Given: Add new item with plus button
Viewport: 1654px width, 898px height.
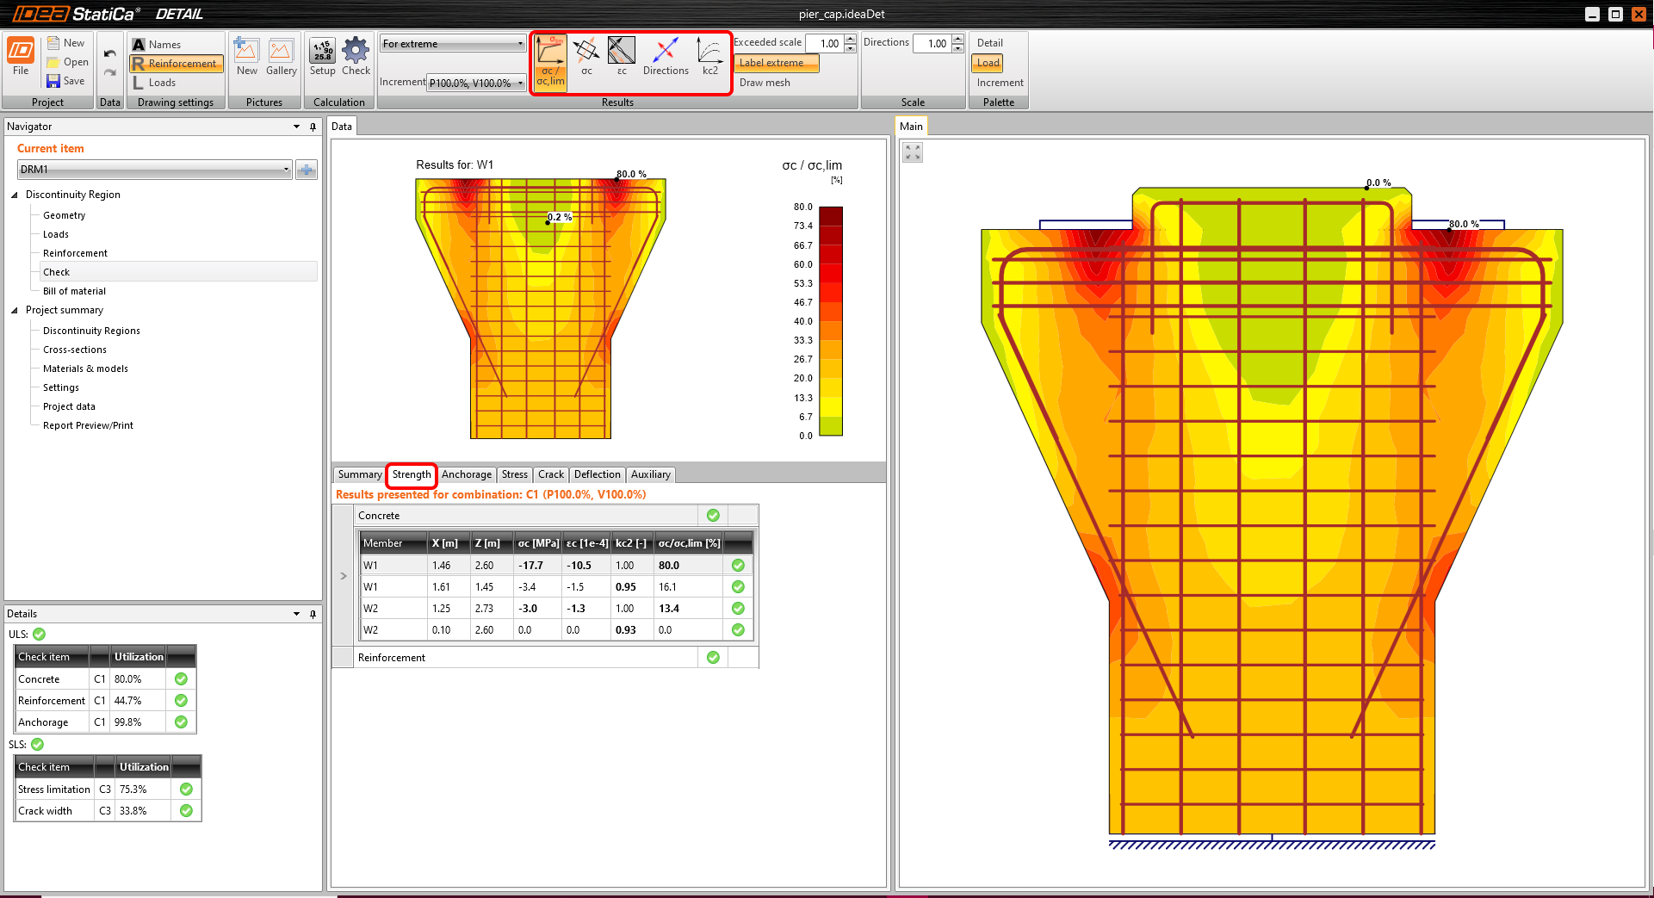Looking at the screenshot, I should coord(306,170).
